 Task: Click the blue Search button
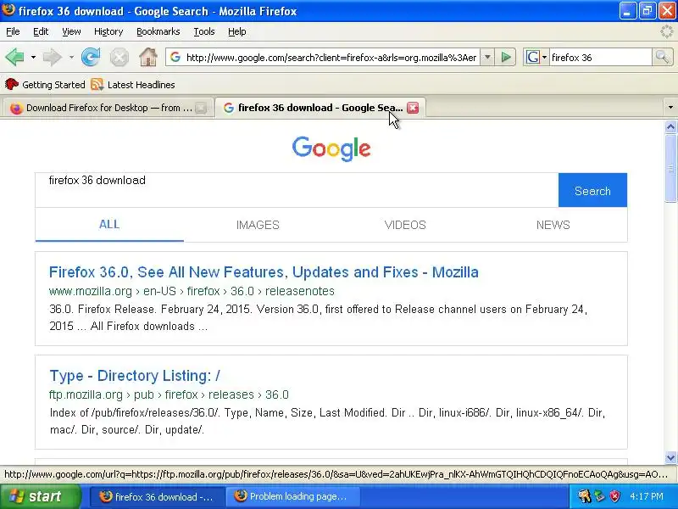pos(592,190)
